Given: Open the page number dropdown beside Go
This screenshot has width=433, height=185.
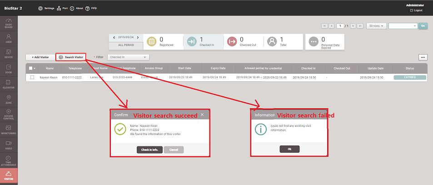Looking at the screenshot, I should 403,26.
